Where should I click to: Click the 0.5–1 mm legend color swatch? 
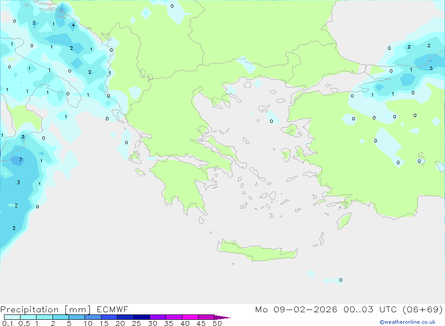(x=28, y=317)
